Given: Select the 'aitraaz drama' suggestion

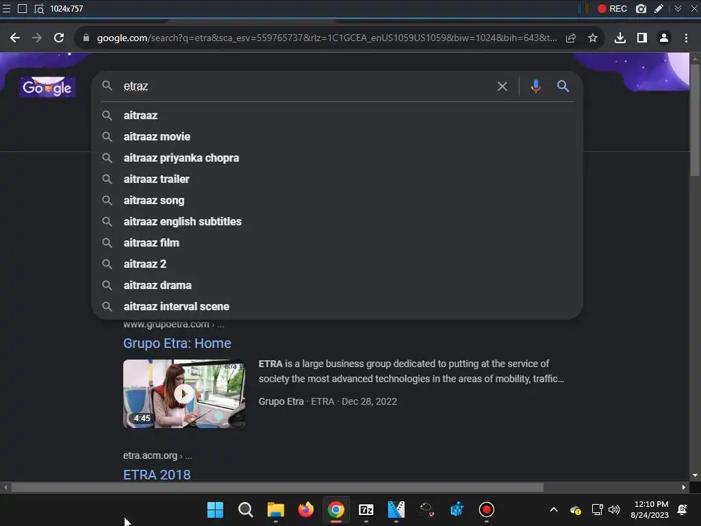Looking at the screenshot, I should 337,286.
